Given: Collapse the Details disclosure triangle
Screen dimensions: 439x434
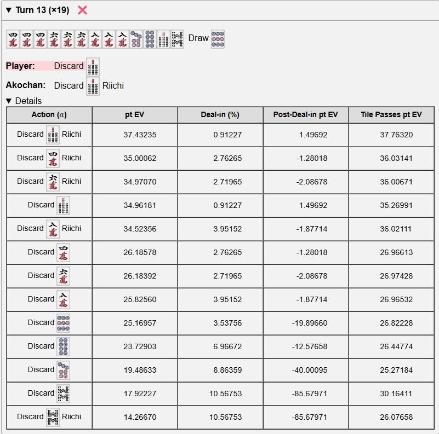Looking at the screenshot, I should [9, 101].
